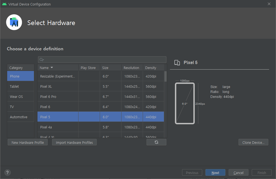Open the help question mark icon
This screenshot has width=276, height=179.
7,172
